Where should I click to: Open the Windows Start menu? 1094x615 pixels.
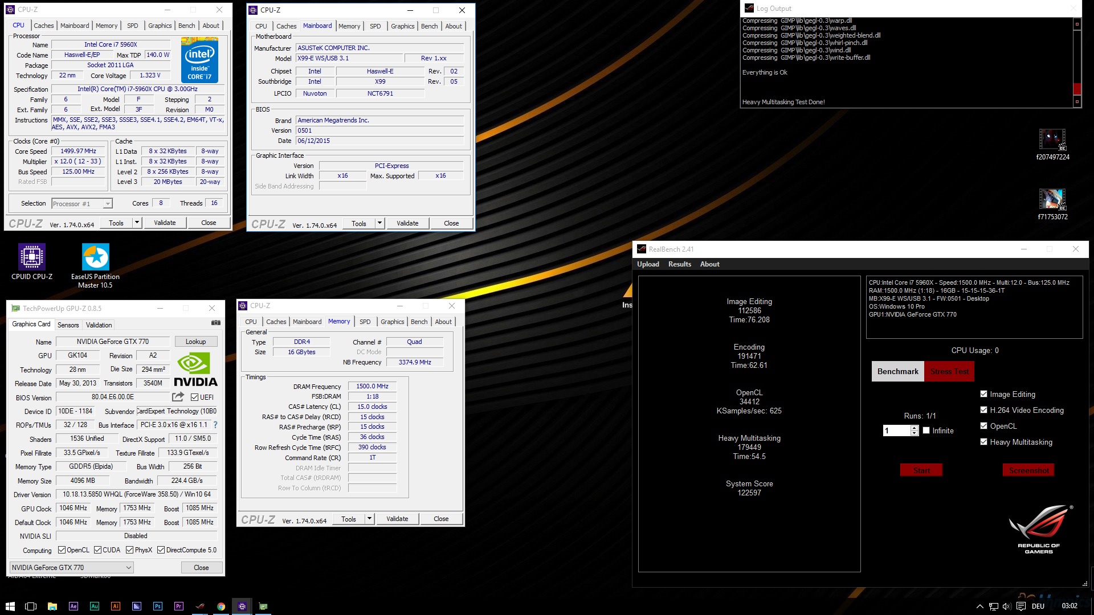10,606
